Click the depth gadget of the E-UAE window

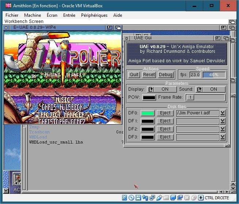click(x=118, y=28)
